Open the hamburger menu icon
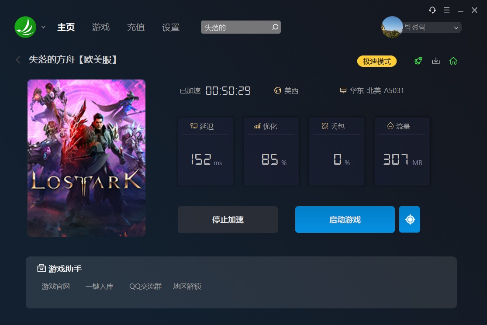Image resolution: width=487 pixels, height=325 pixels. (x=447, y=10)
